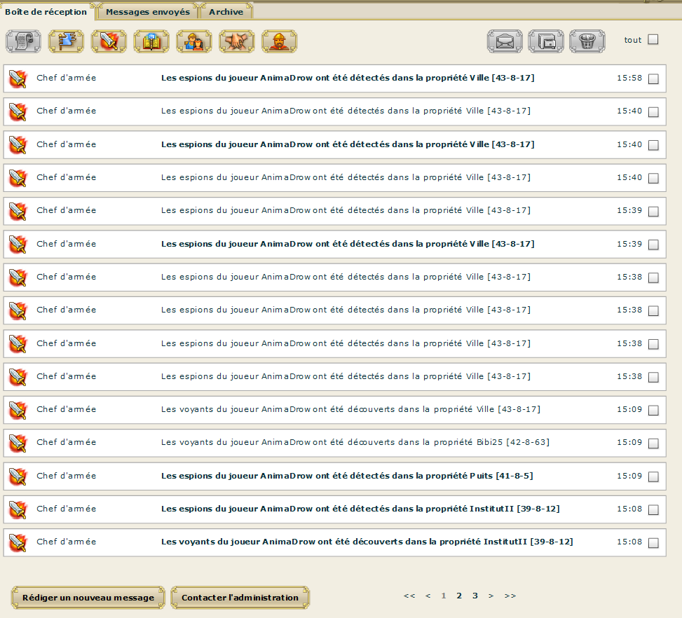Click the trash basket delete icon
This screenshot has height=618, width=682.
pyautogui.click(x=587, y=41)
